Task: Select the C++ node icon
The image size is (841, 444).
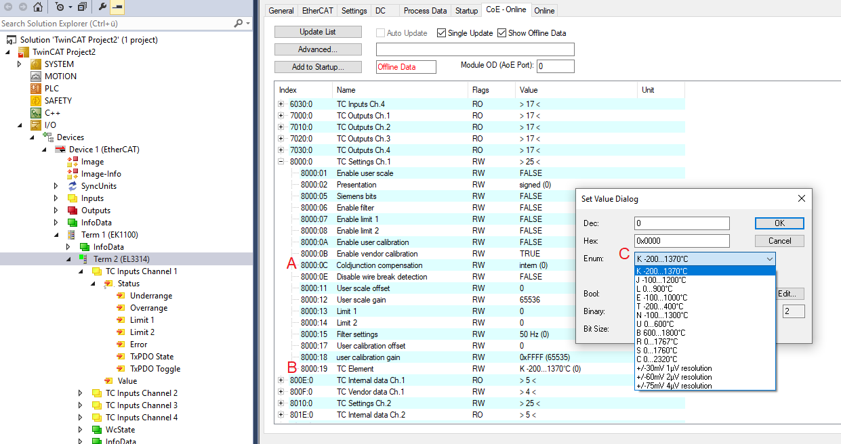Action: tap(36, 113)
